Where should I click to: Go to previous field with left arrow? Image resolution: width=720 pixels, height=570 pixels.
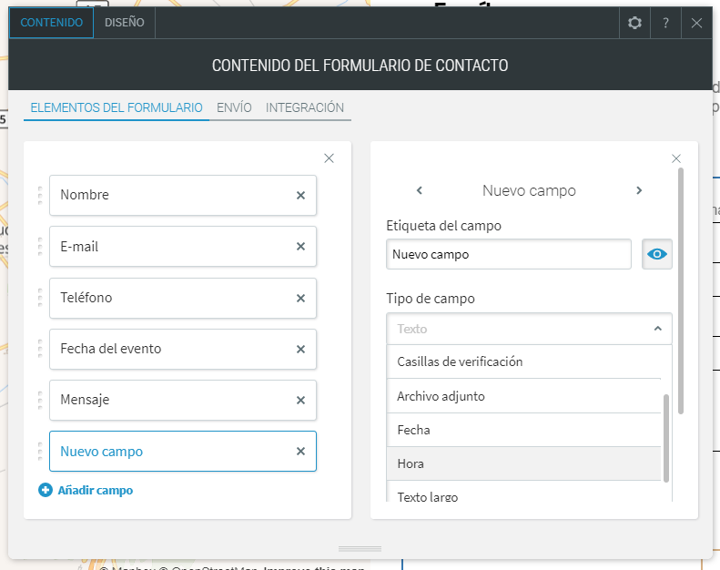click(x=420, y=190)
